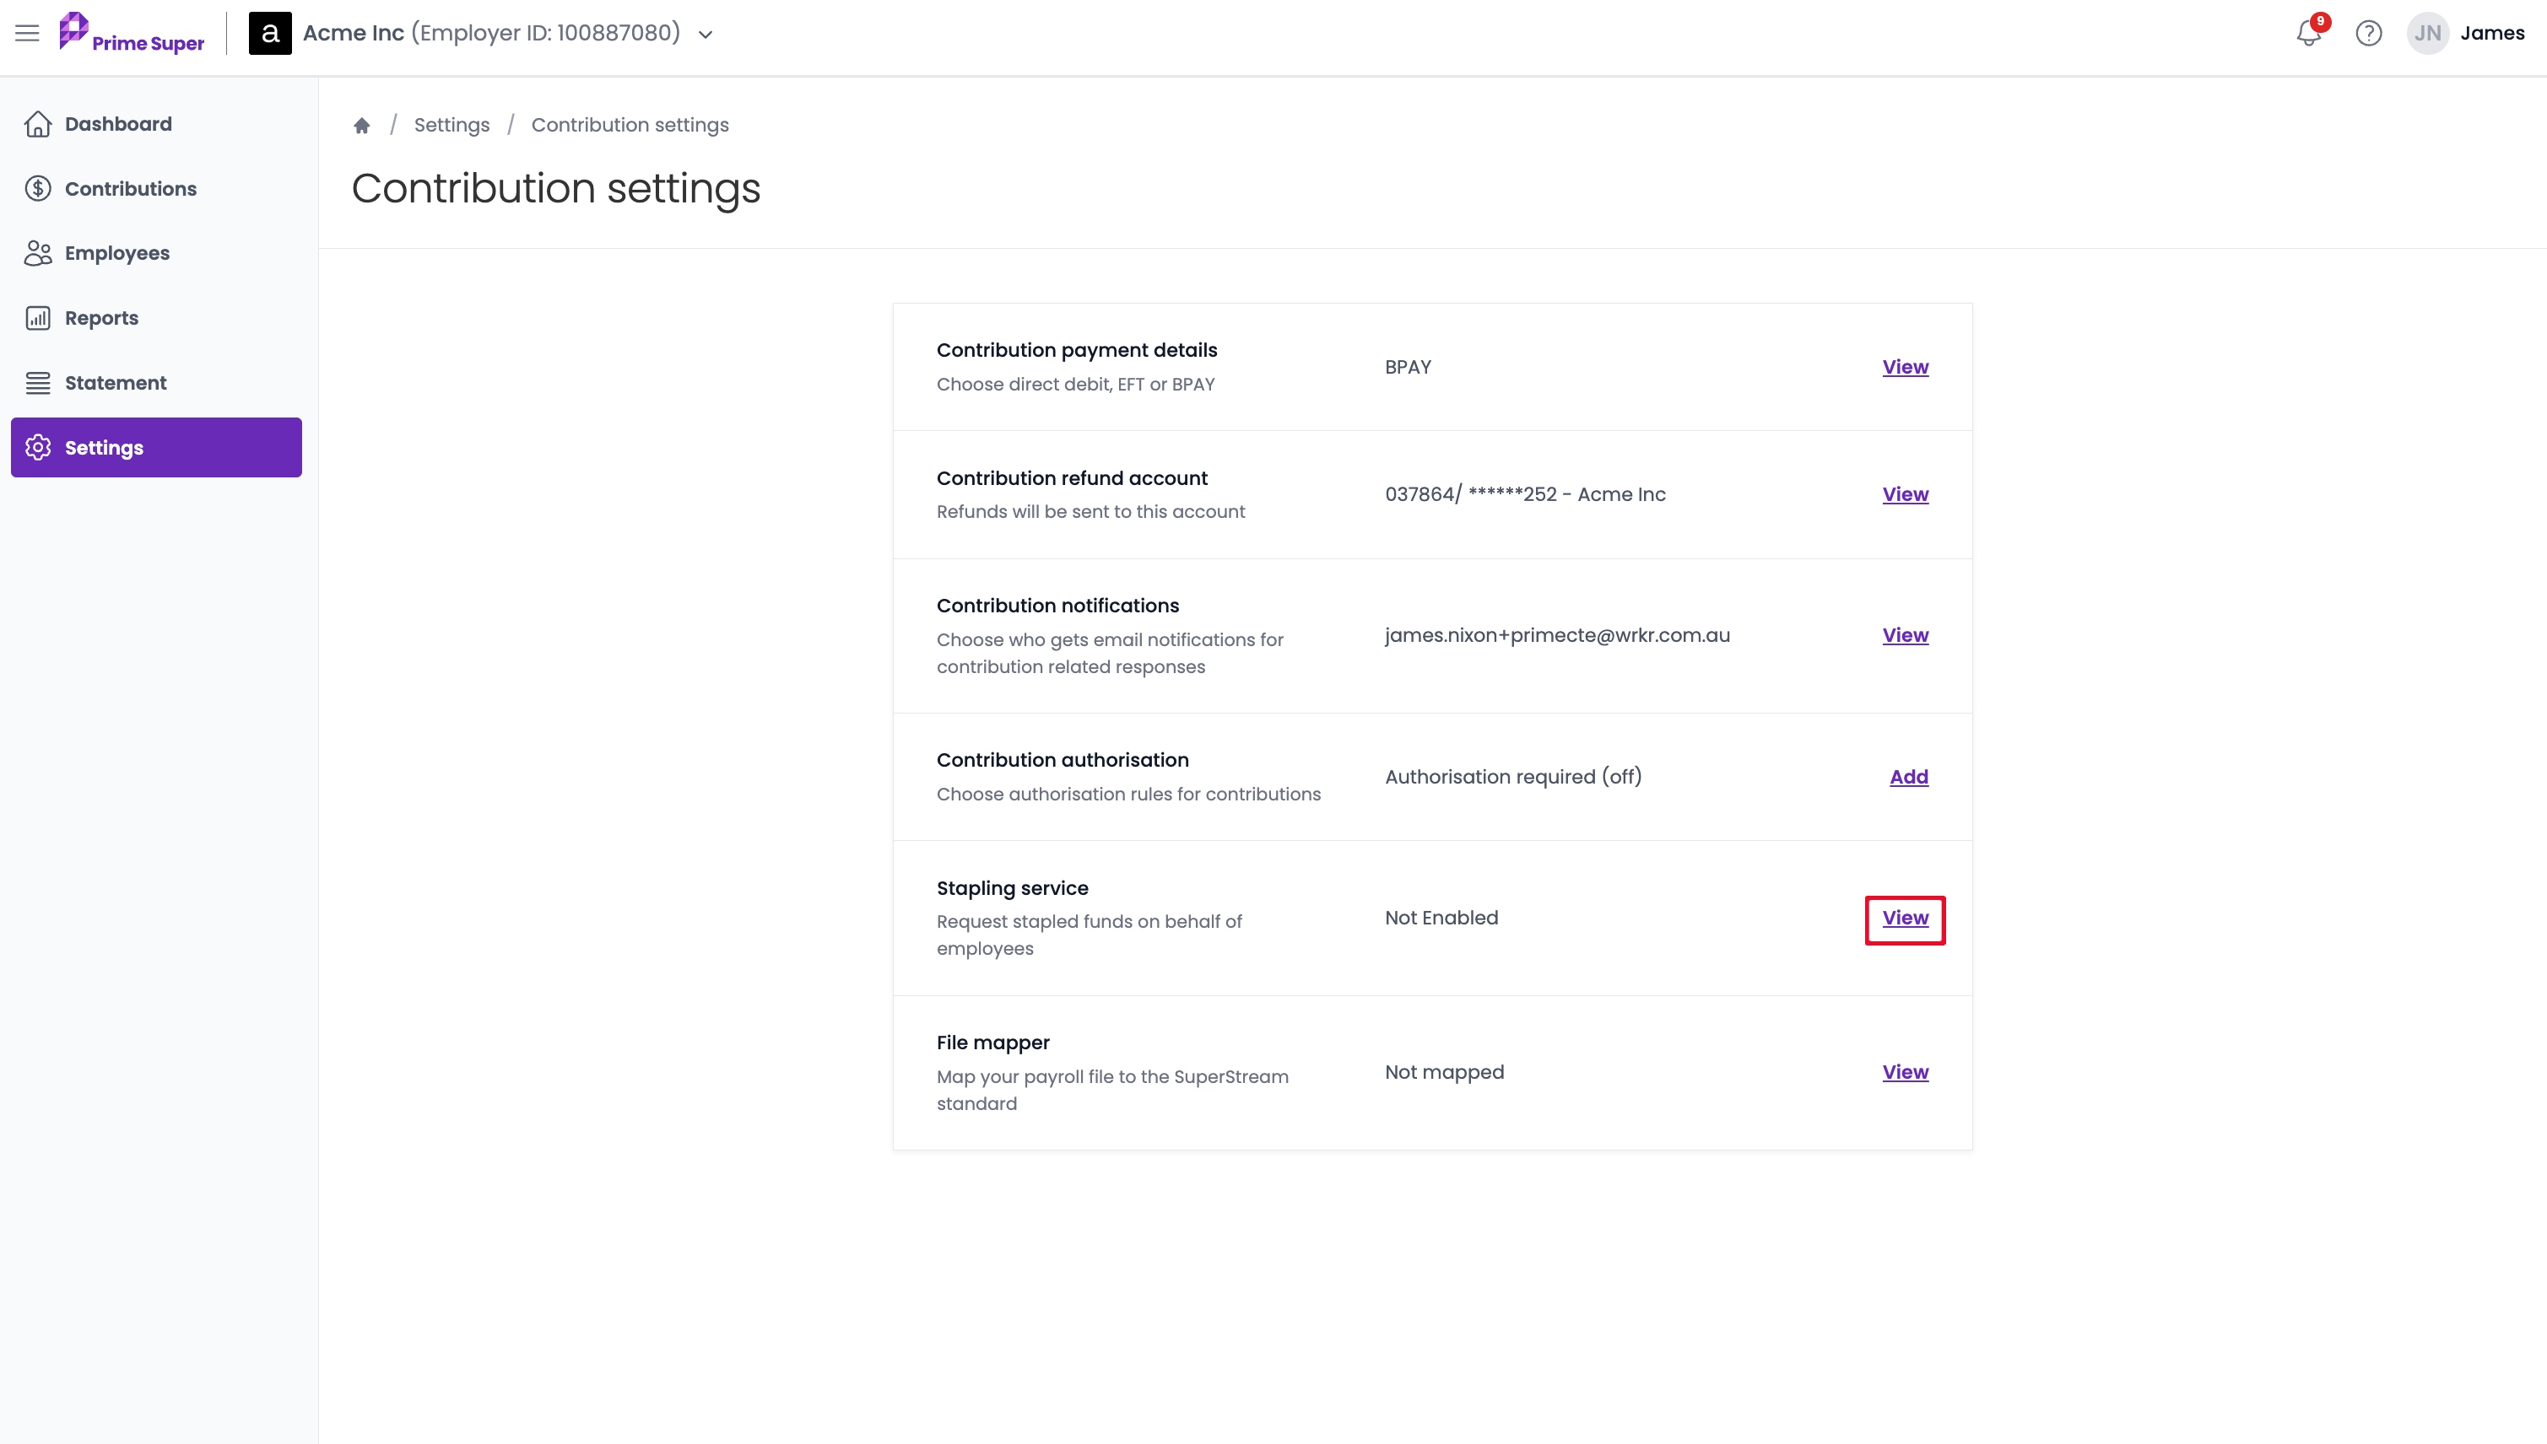Expand the employer selector chevron
Image resolution: width=2547 pixels, height=1444 pixels.
pos(706,35)
